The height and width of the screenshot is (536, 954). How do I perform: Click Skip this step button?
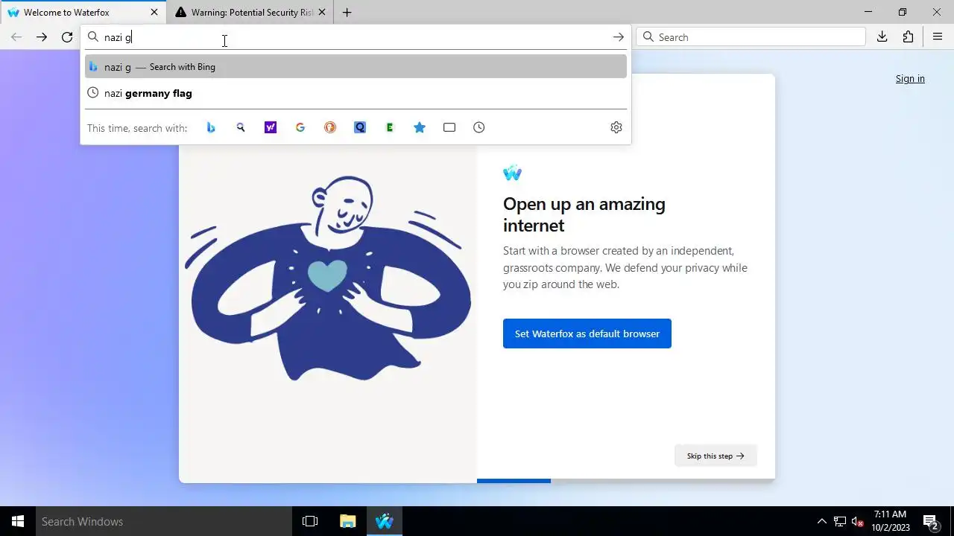tap(715, 456)
